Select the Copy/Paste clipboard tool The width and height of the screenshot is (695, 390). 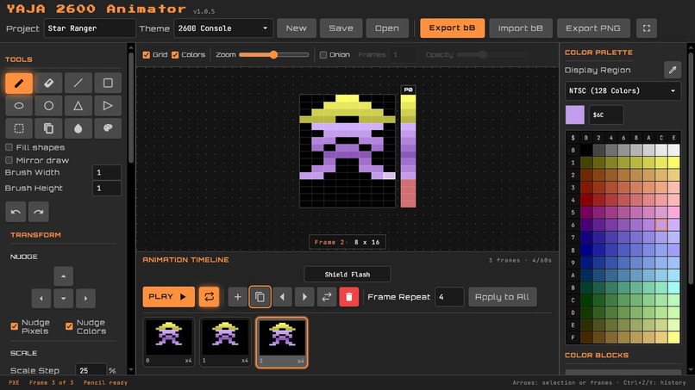pos(48,128)
